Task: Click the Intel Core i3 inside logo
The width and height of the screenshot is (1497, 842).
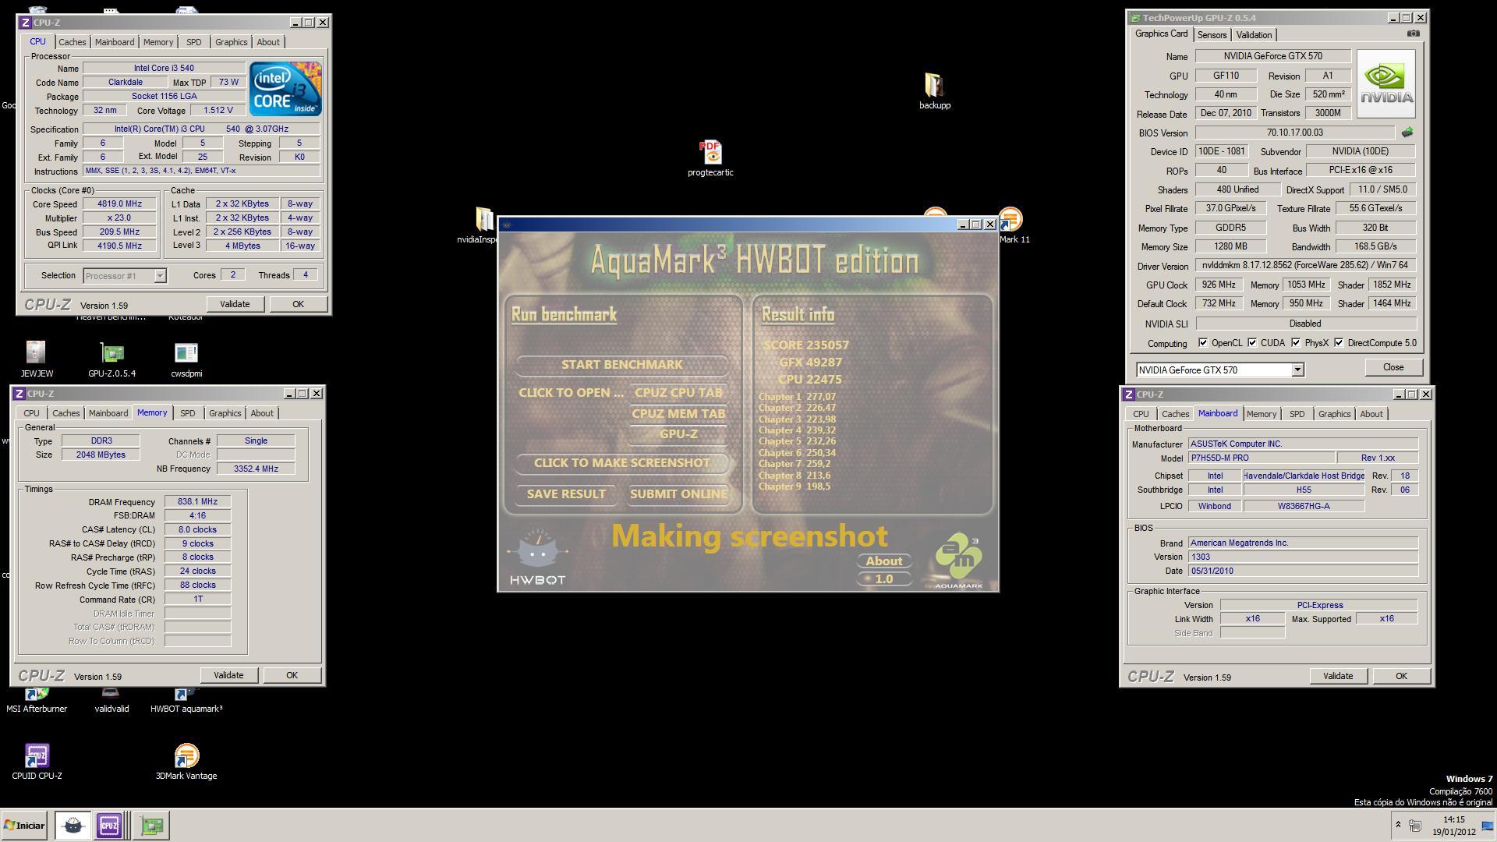Action: point(285,89)
